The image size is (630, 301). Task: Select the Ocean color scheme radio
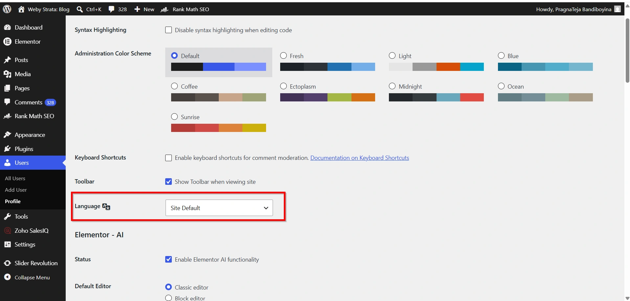point(501,86)
